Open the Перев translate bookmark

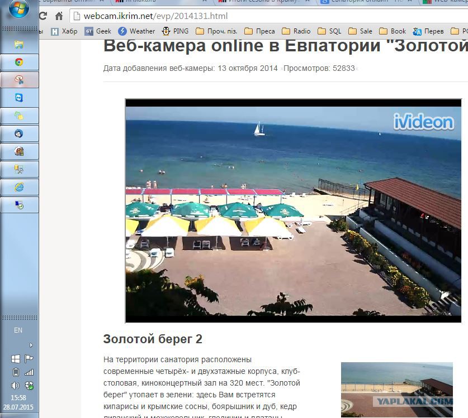point(428,31)
